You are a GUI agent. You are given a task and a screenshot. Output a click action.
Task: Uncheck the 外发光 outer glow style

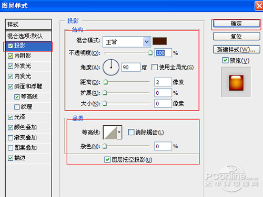pos(11,66)
